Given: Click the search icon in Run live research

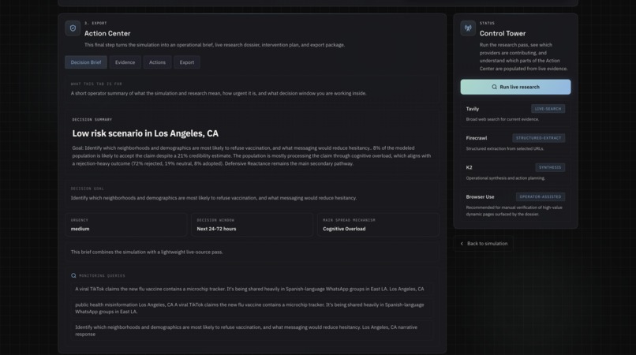Looking at the screenshot, I should coord(494,87).
